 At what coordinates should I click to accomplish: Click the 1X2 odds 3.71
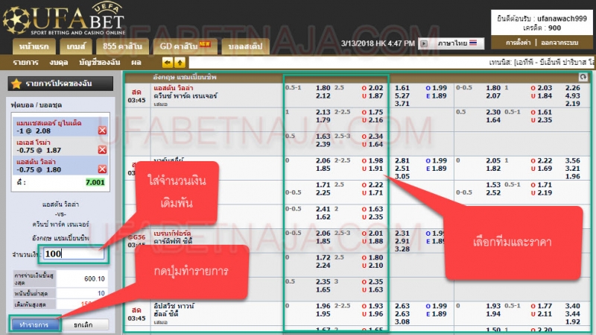(x=402, y=104)
